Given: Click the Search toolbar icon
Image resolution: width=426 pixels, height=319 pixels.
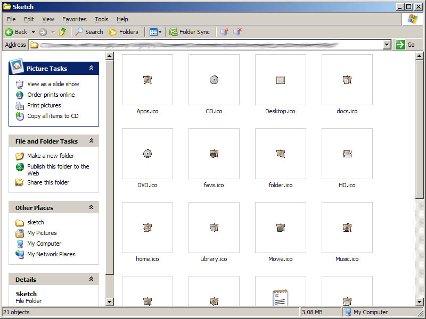Looking at the screenshot, I should point(89,31).
